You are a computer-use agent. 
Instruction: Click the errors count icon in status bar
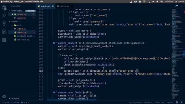22,103
